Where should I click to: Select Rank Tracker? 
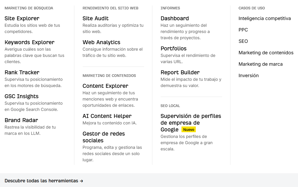click(x=22, y=72)
